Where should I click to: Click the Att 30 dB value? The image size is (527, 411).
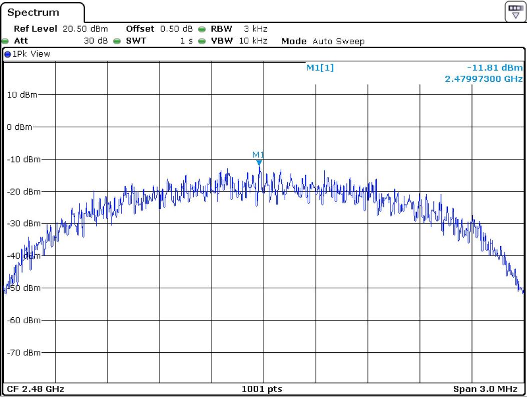click(x=96, y=41)
